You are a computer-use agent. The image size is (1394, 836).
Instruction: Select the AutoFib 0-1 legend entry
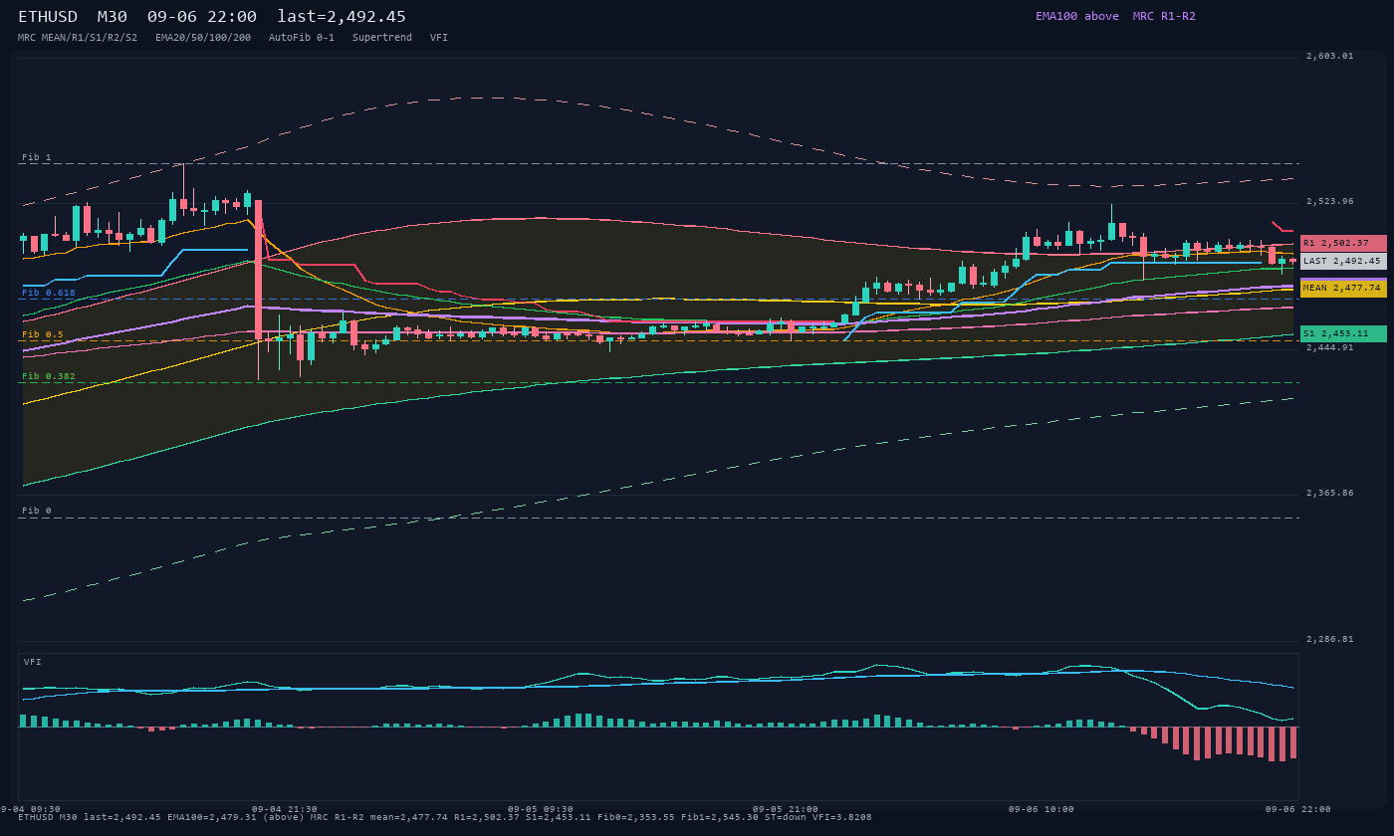(x=302, y=38)
